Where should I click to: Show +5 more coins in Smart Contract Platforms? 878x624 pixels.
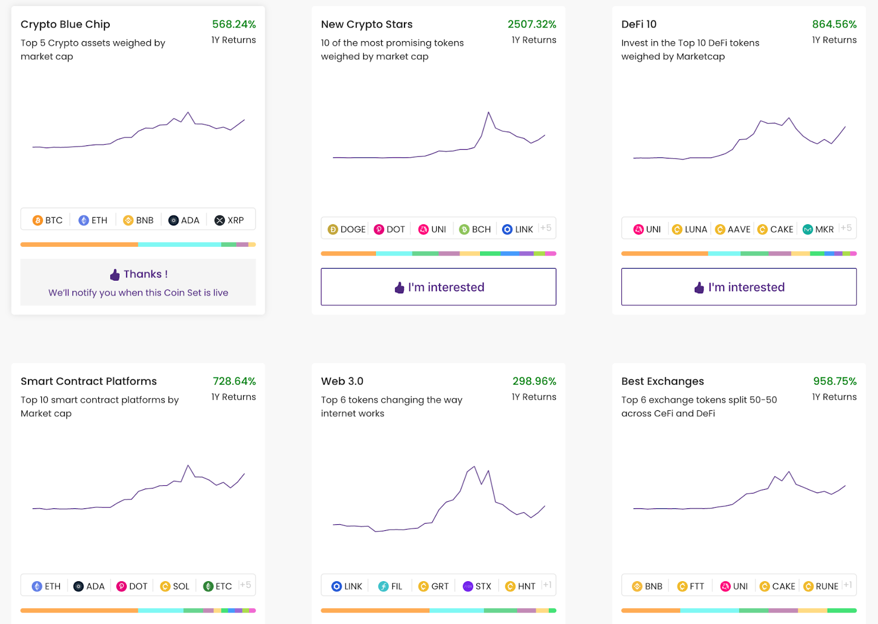coord(245,585)
